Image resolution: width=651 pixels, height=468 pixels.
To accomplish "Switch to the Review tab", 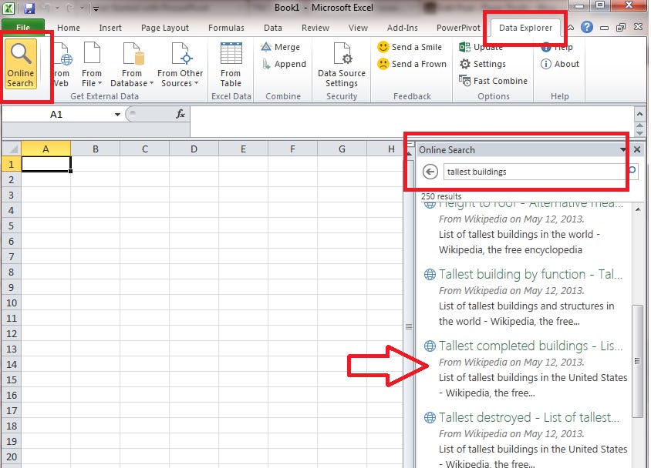I will 315,28.
